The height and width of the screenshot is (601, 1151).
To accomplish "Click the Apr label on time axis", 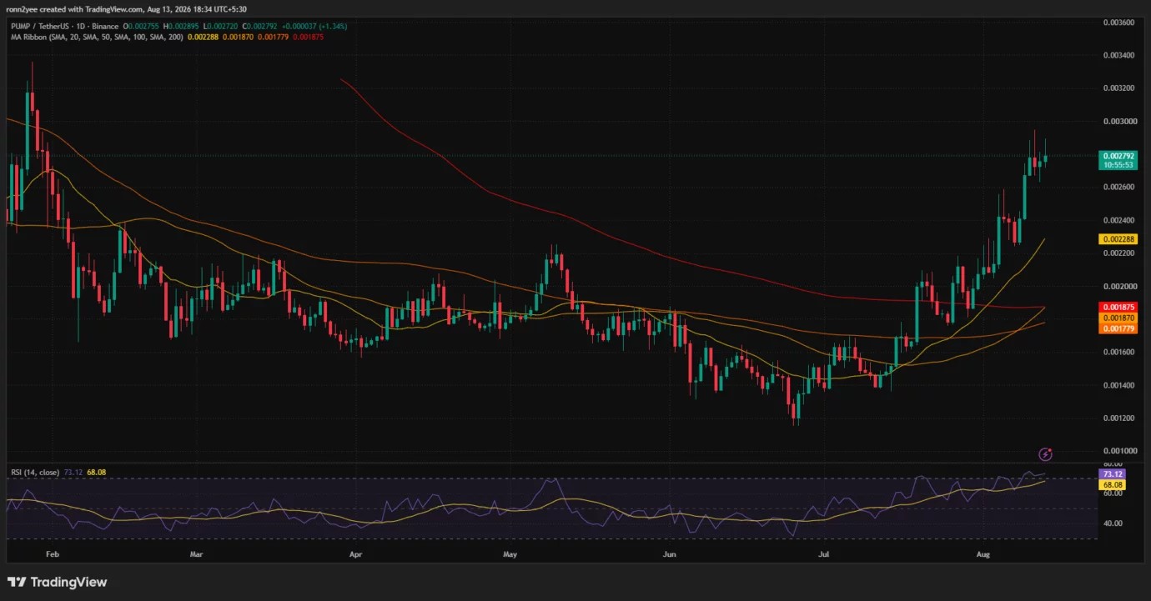I will tap(355, 553).
